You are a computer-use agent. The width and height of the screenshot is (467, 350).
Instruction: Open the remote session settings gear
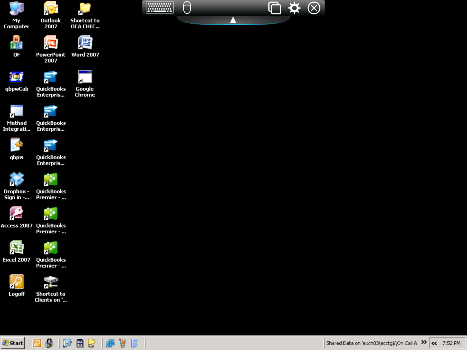pyautogui.click(x=294, y=8)
